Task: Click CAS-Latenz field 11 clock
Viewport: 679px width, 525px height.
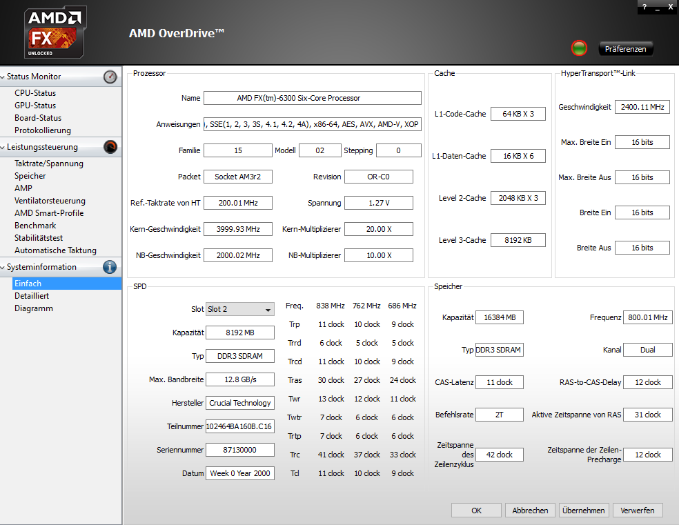Action: tap(500, 382)
